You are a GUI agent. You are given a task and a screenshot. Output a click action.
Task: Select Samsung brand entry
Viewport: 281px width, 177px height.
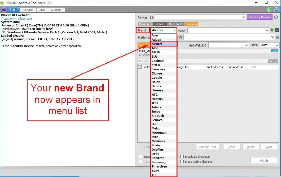[x=164, y=162]
